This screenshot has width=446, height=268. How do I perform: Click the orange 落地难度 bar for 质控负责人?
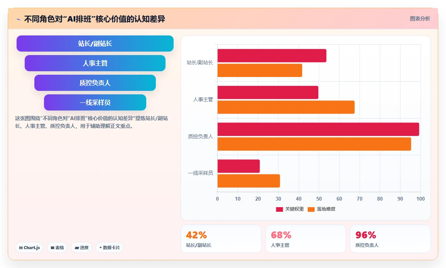[314, 144]
